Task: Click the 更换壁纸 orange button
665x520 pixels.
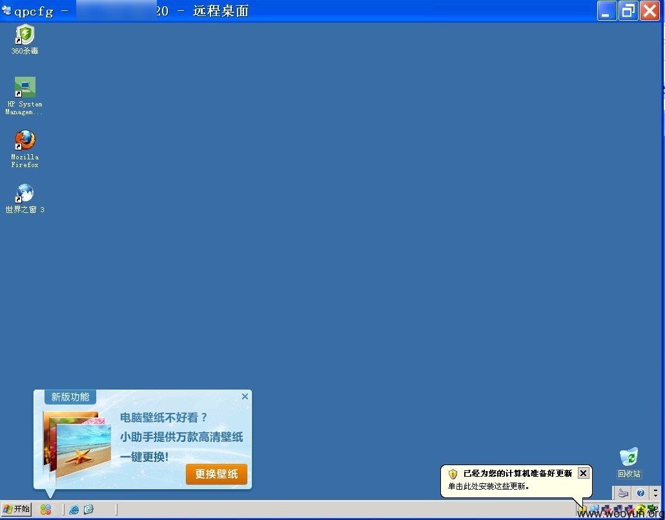Action: [x=216, y=474]
